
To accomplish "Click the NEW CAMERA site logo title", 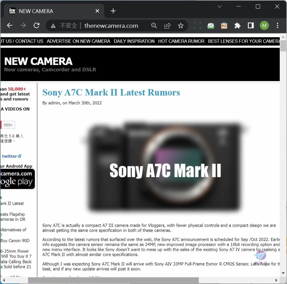I will tap(38, 61).
